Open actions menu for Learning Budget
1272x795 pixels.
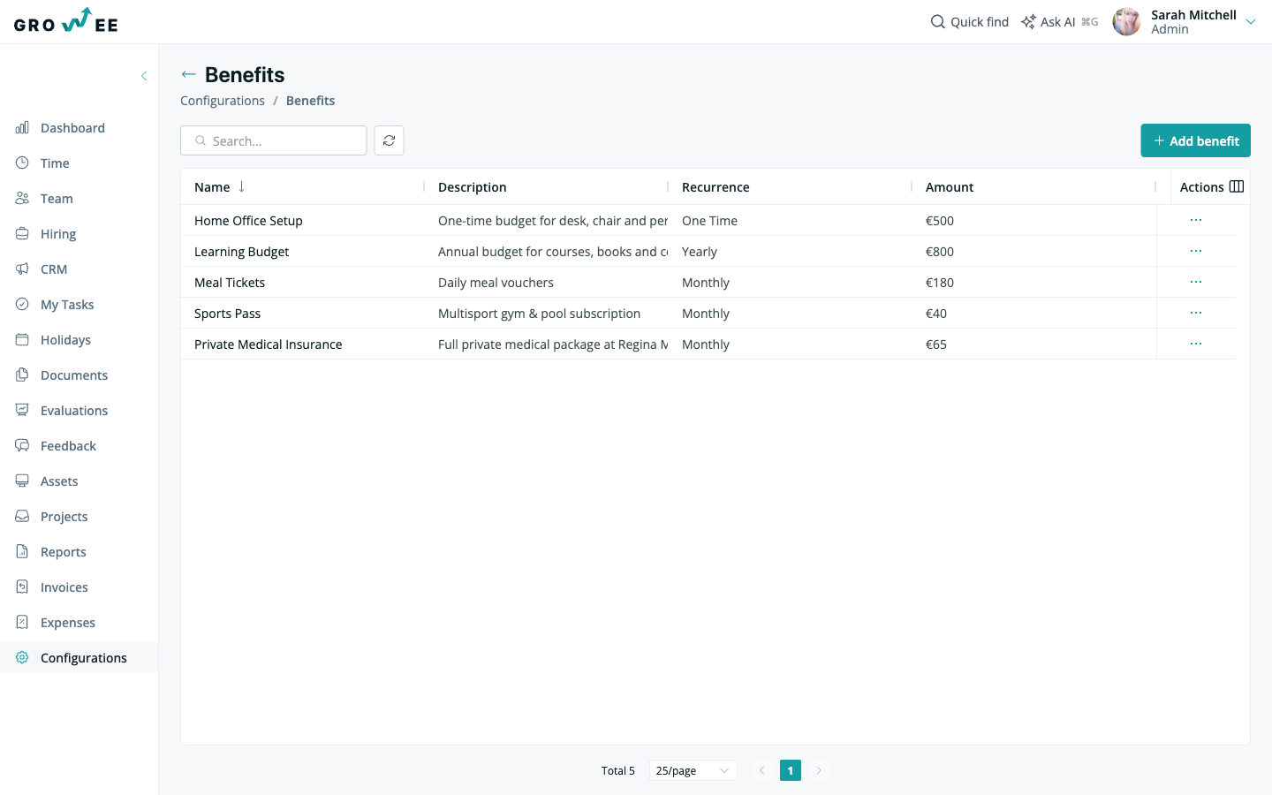[x=1196, y=251]
